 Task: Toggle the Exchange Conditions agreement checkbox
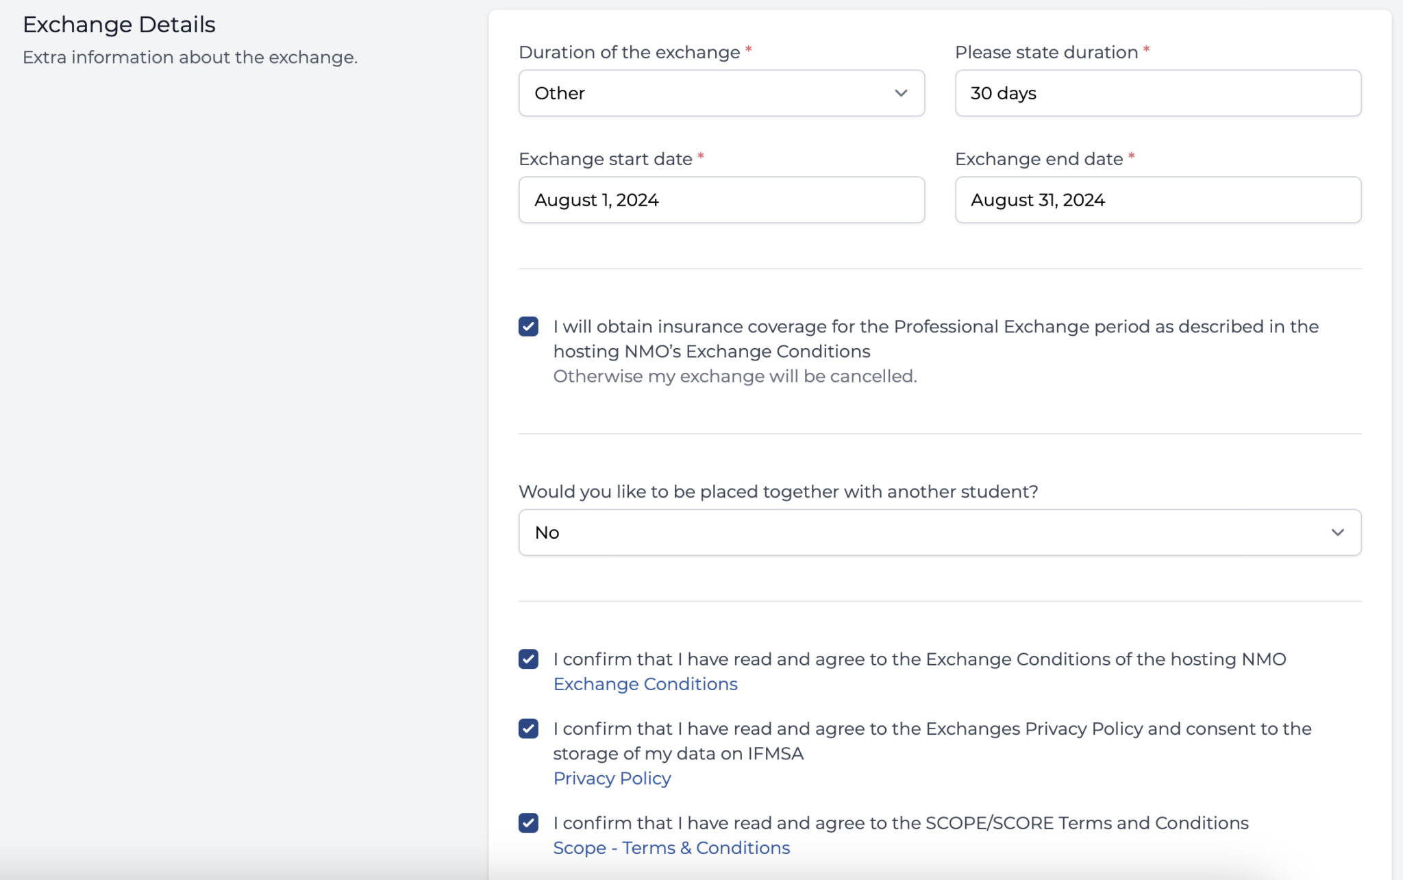tap(528, 659)
